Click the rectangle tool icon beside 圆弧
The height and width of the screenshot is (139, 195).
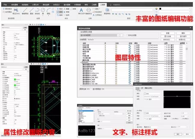tap(53, 9)
